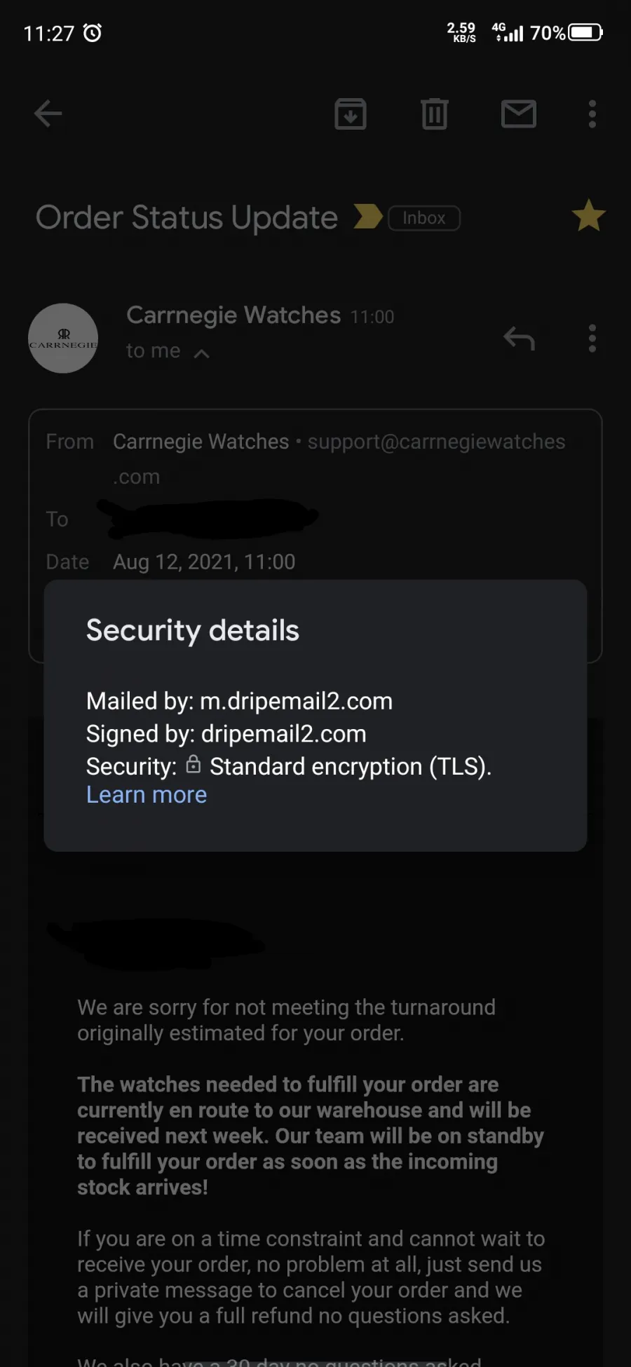Viewport: 631px width, 1367px height.
Task: Mark email as unread with envelope icon
Action: coord(519,114)
